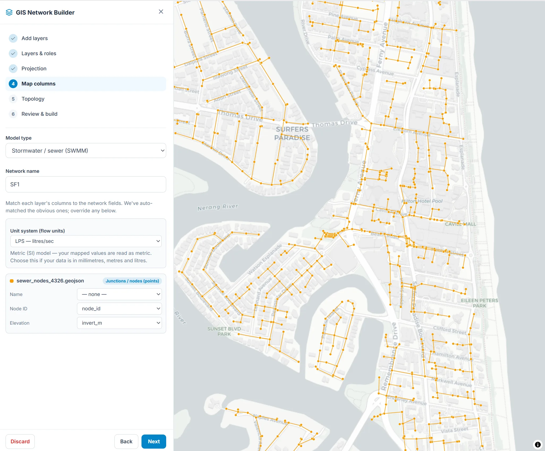Click the Elevation field label
The height and width of the screenshot is (451, 545).
[x=20, y=323]
